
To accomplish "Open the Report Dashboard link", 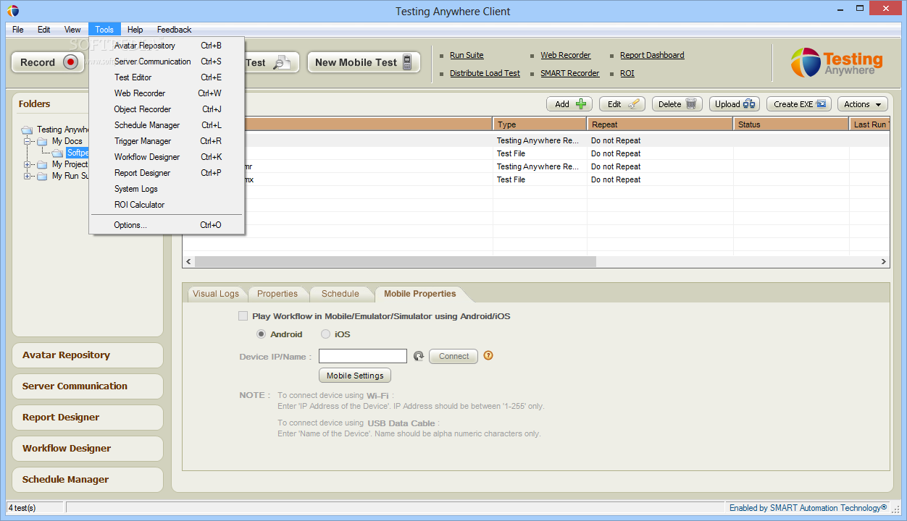I will tap(652, 55).
